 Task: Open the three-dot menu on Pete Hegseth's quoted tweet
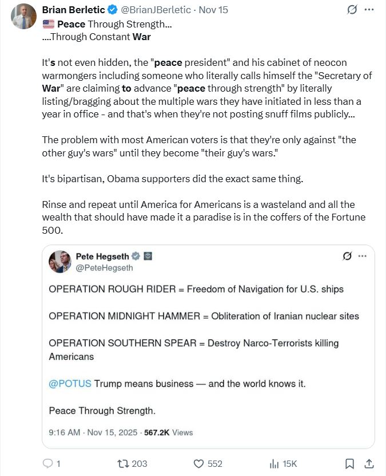click(x=363, y=256)
